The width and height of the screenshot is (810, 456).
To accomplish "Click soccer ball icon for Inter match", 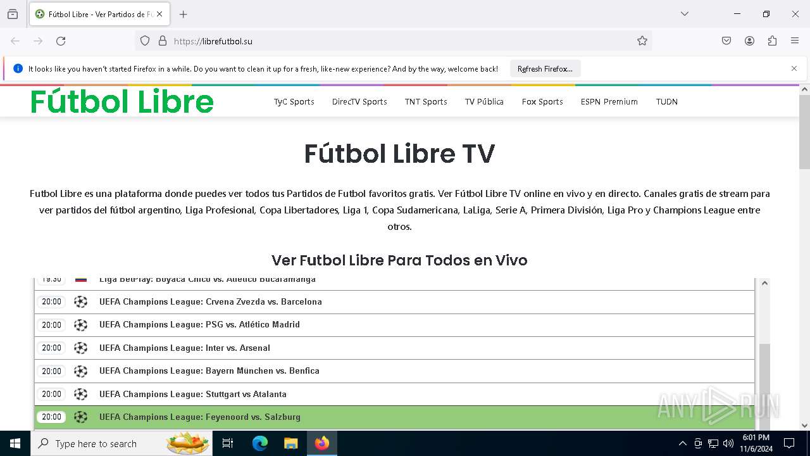I will click(x=80, y=348).
